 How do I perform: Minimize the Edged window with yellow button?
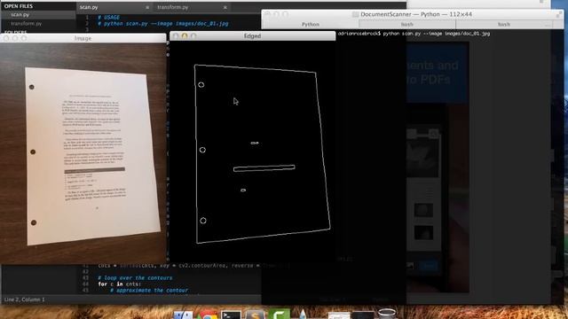tap(185, 35)
